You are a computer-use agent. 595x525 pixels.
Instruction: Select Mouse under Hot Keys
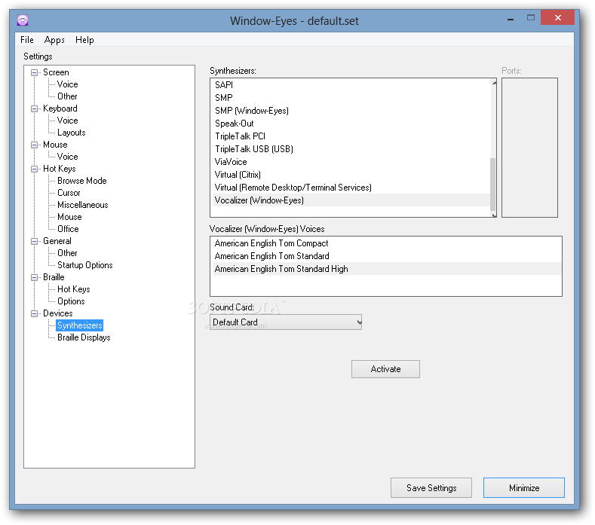click(69, 217)
